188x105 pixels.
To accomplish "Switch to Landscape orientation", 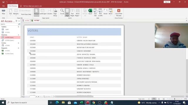I will tap(43, 12).
